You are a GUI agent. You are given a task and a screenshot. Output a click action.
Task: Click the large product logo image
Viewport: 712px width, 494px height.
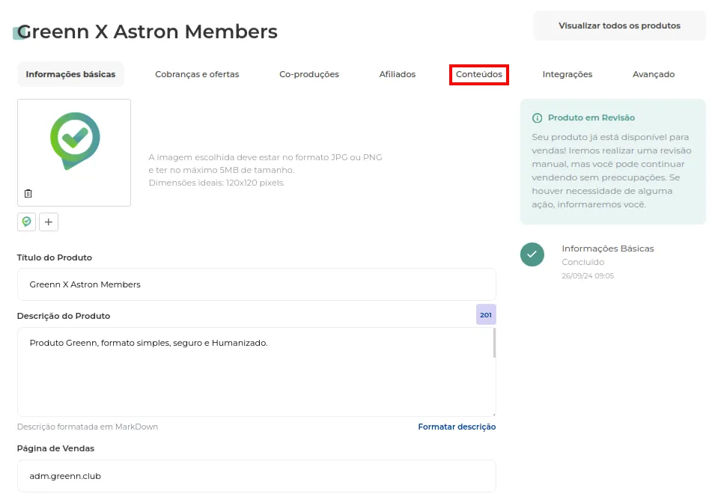coord(75,141)
